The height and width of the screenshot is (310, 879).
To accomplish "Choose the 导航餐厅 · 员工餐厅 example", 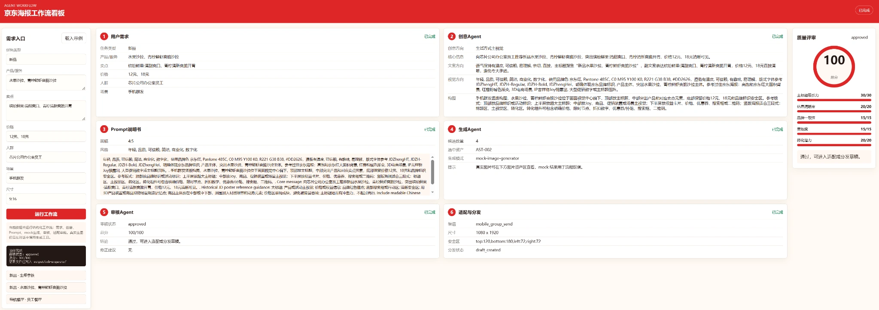I will point(46,299).
